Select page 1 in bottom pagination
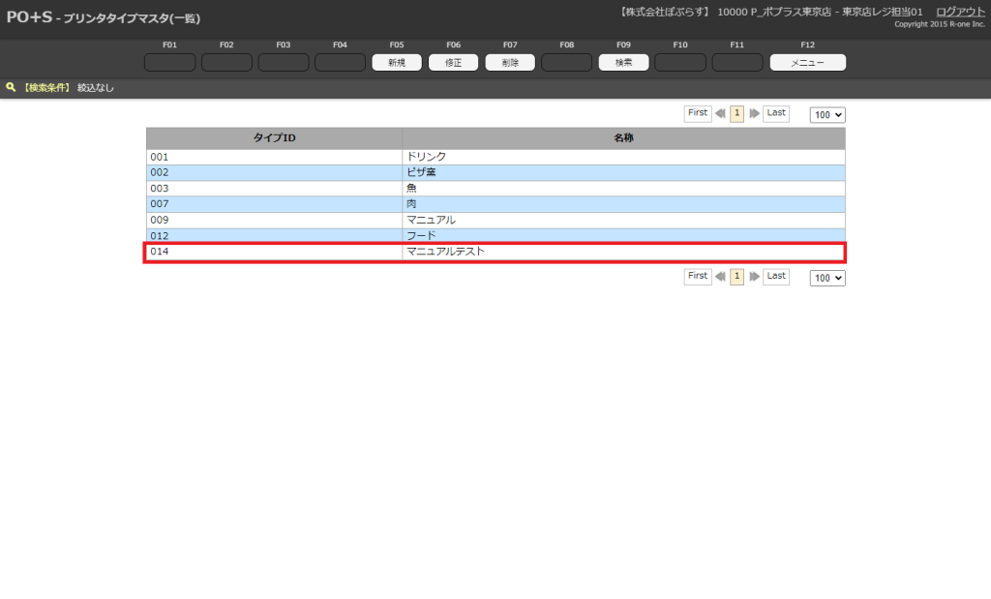Screen dimensions: 991x599 pos(736,277)
